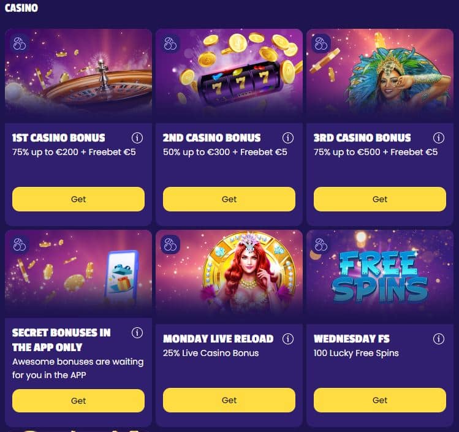The image size is (459, 432).
Task: Open Monday Live Reload info icon
Action: click(288, 339)
